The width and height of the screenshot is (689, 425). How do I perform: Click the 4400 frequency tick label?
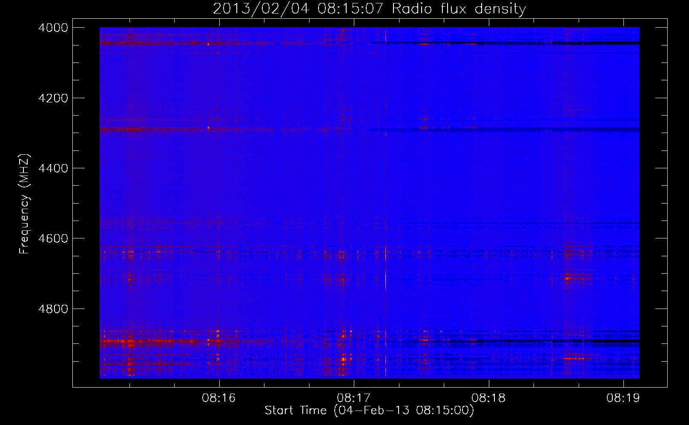53,168
